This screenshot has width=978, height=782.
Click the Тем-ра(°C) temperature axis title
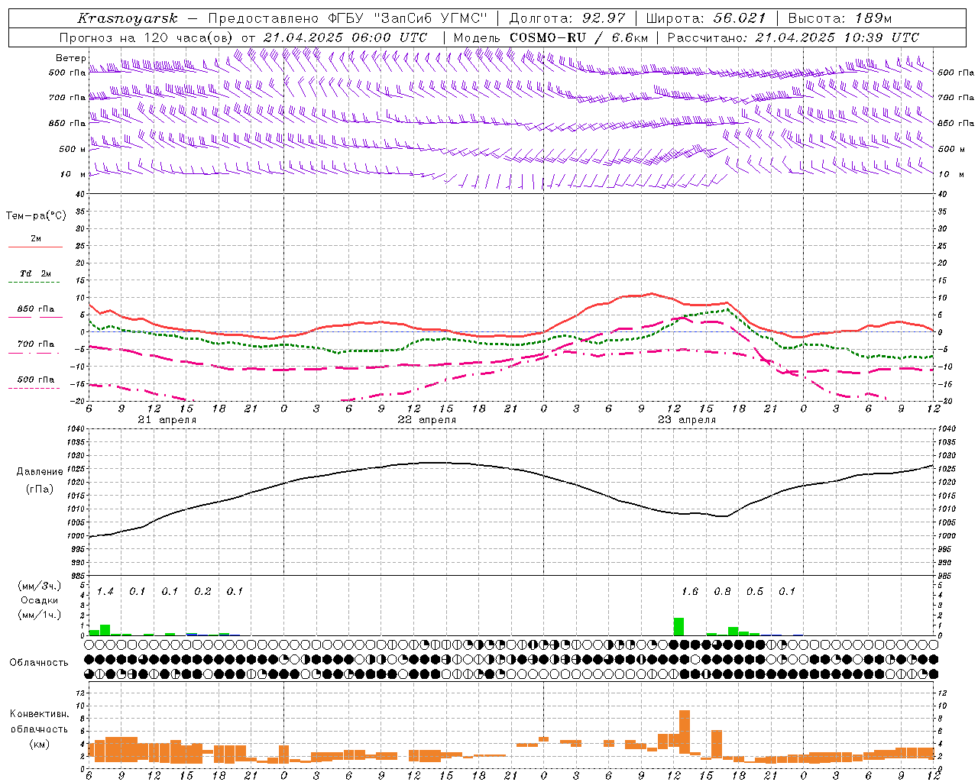click(x=36, y=216)
